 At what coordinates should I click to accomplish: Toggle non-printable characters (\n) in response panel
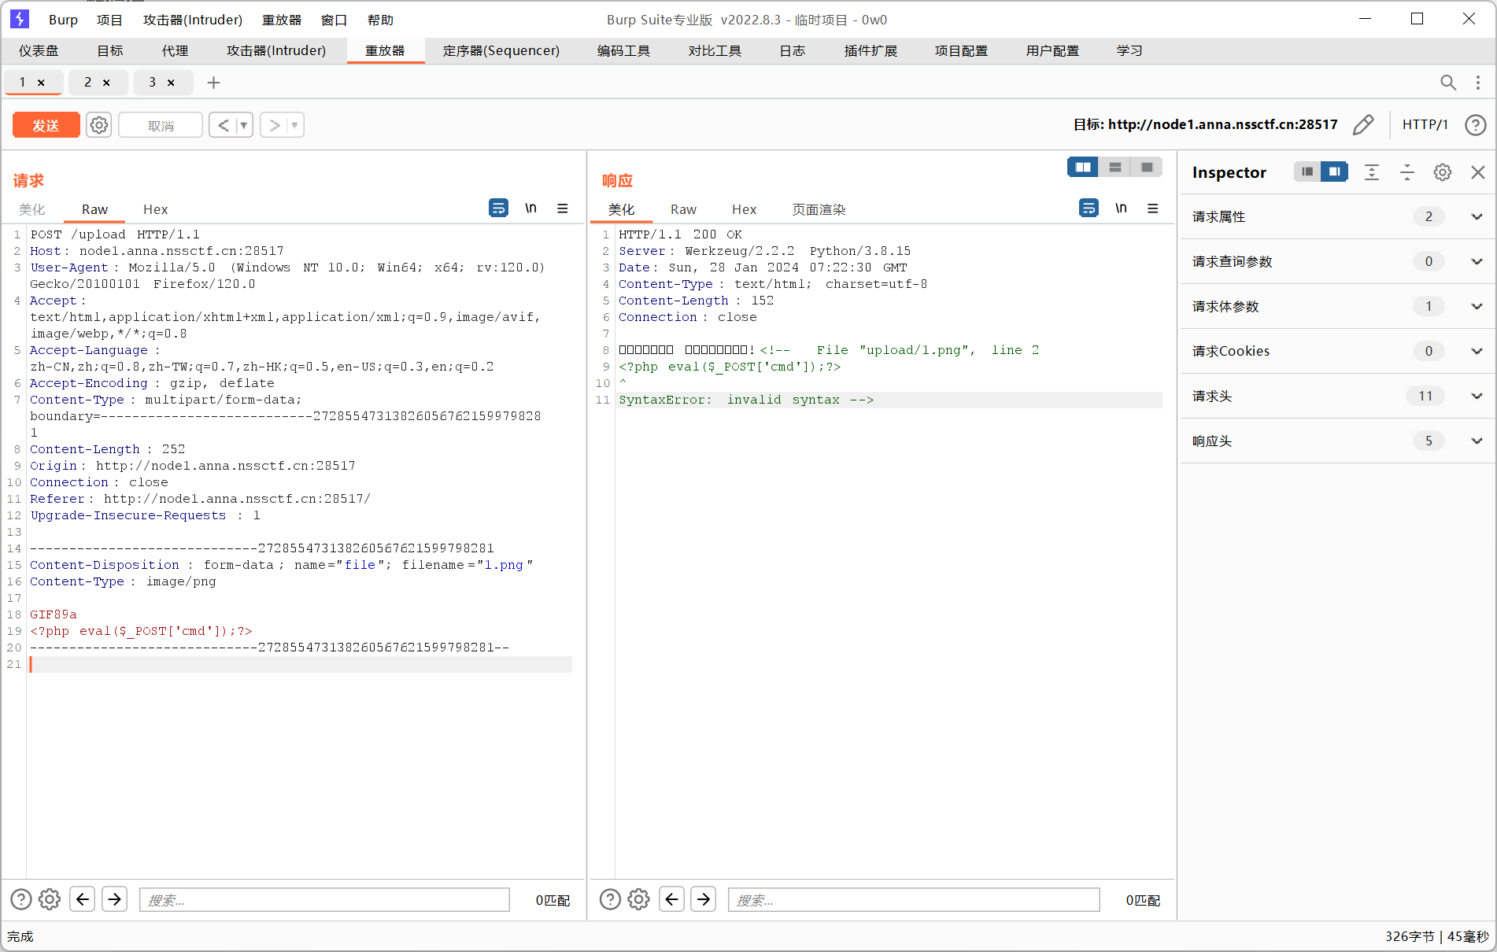click(x=1122, y=208)
